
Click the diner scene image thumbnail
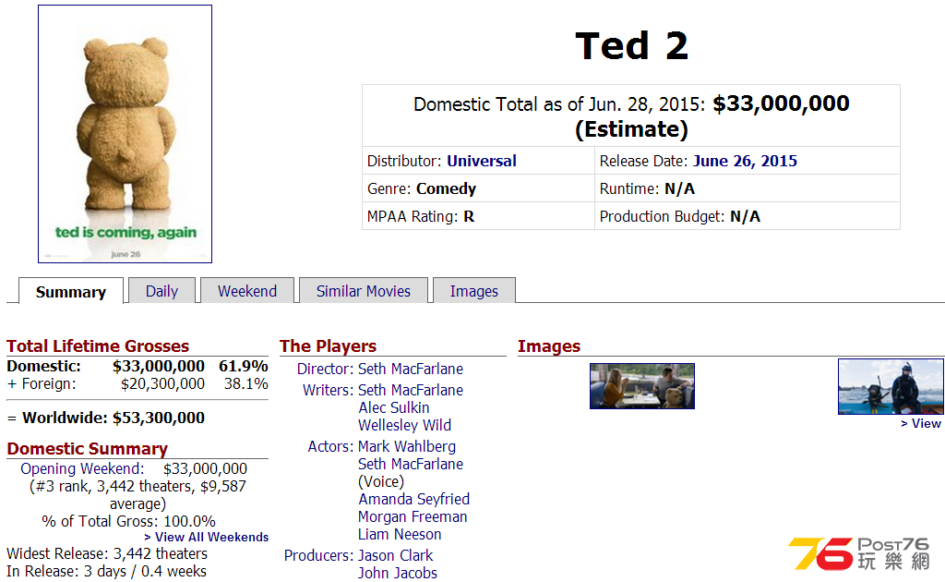(642, 385)
